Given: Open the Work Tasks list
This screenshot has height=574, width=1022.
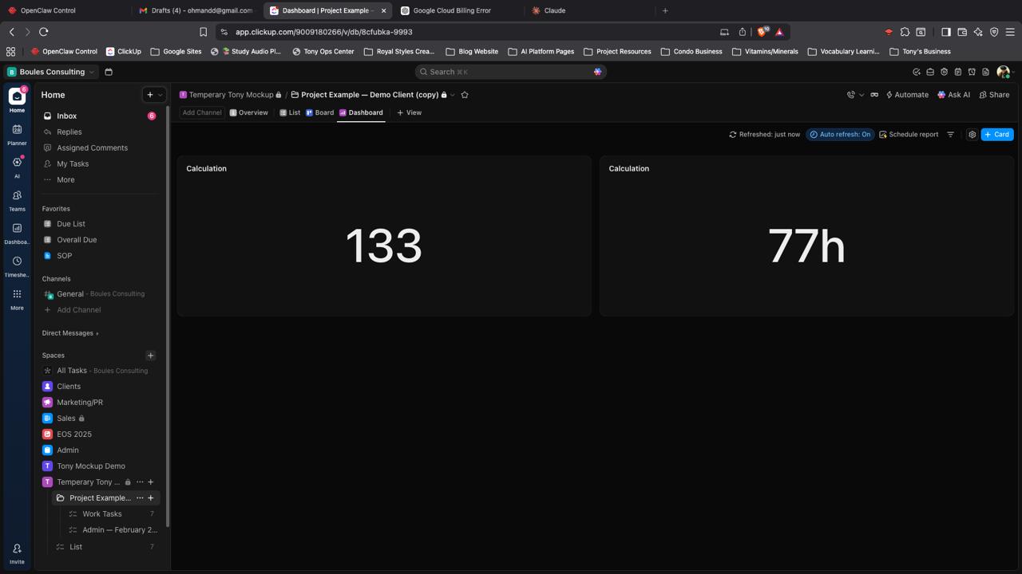Looking at the screenshot, I should pyautogui.click(x=102, y=514).
